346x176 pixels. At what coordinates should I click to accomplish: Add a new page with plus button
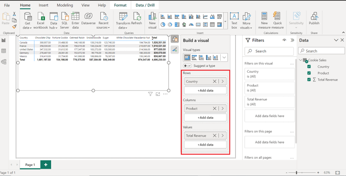point(46,165)
